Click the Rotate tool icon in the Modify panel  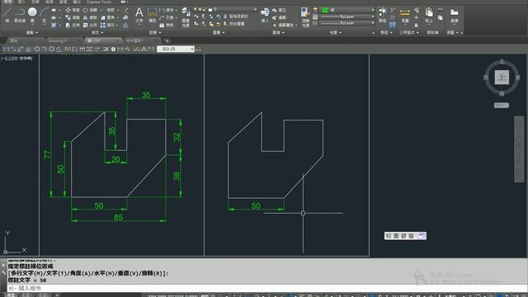pos(85,10)
